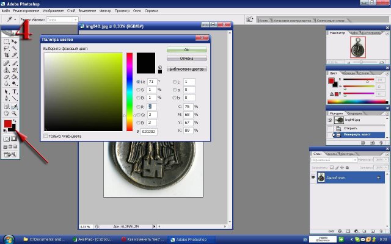Open the History panel options menu

click(387, 113)
